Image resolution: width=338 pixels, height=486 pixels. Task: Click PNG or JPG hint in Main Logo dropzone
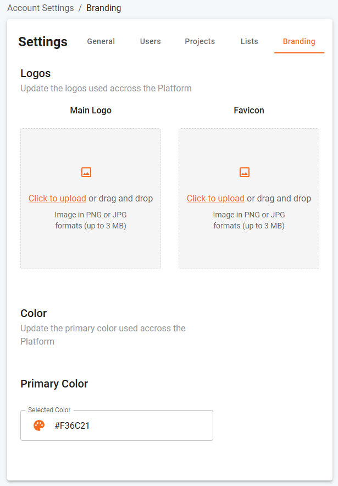91,220
